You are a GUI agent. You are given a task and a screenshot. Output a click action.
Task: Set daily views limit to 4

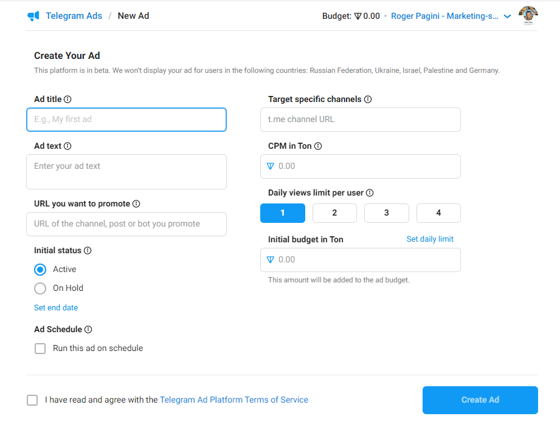[x=438, y=213]
